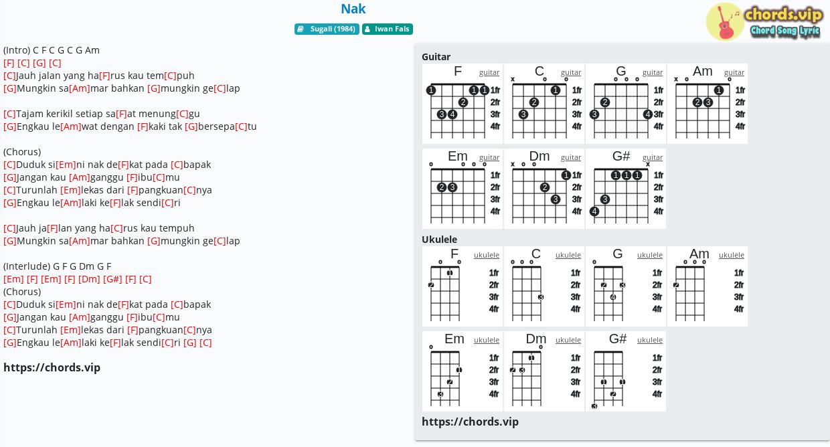
Task: Open the G# ukulele chord diagram
Action: click(x=626, y=371)
